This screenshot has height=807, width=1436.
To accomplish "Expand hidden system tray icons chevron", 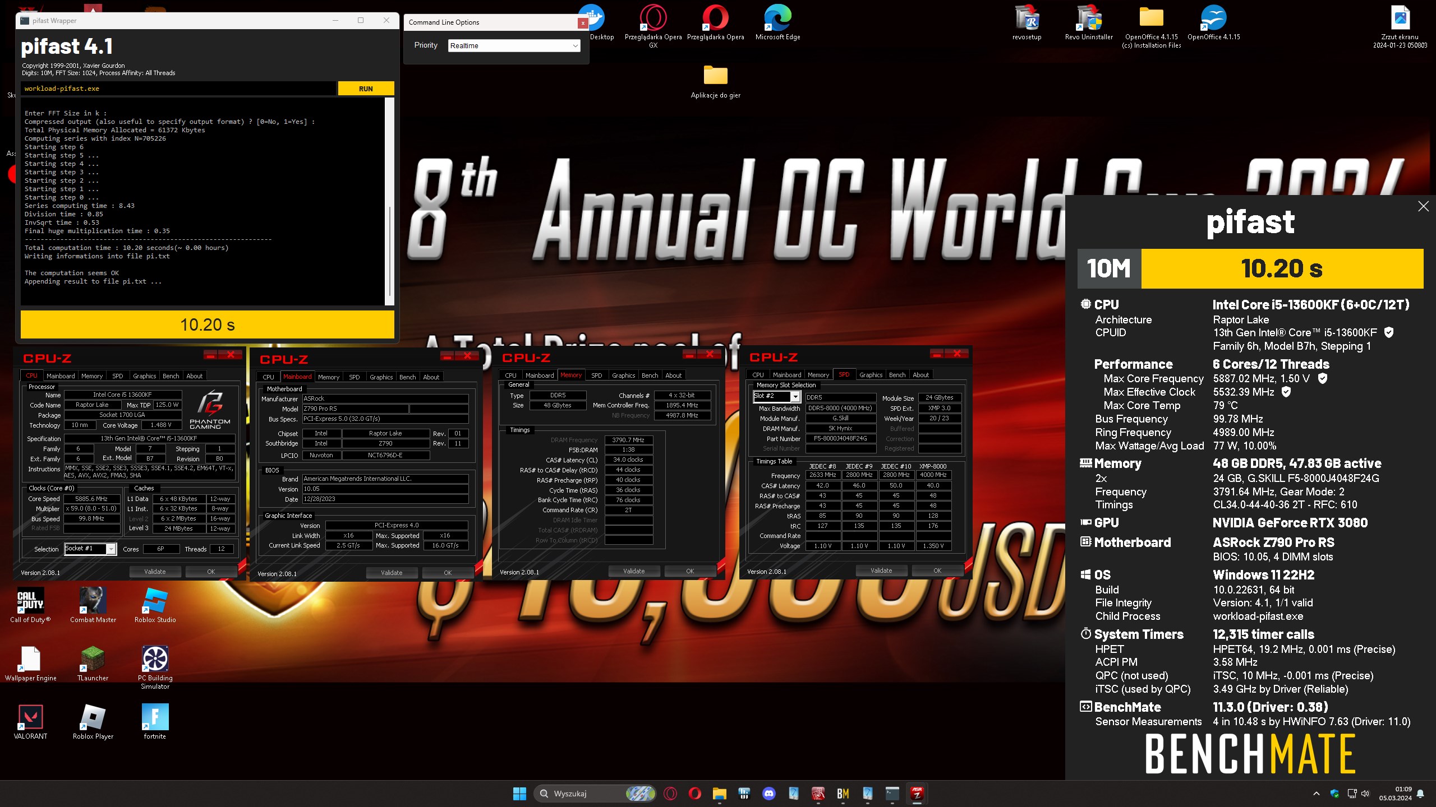I will (x=1316, y=793).
